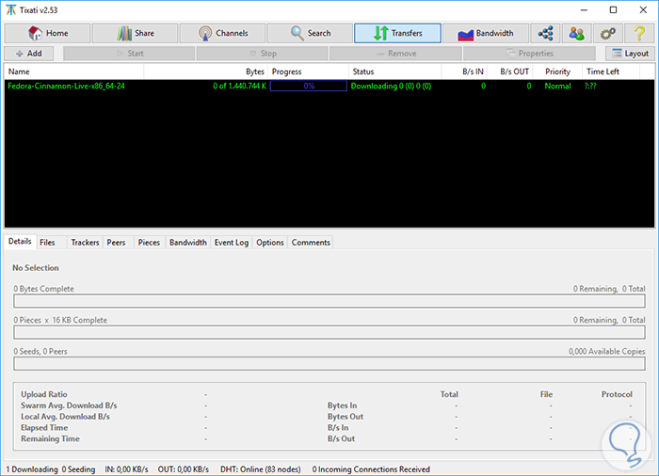Click the Remove transfer button
The width and height of the screenshot is (659, 476).
(395, 54)
